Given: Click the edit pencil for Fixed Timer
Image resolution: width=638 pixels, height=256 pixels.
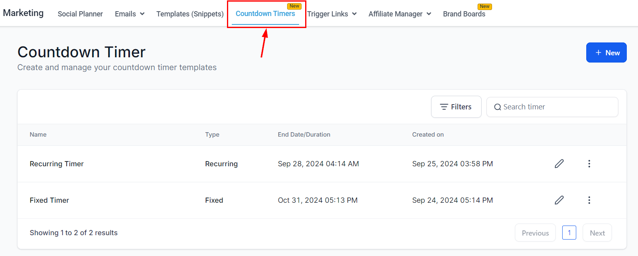Looking at the screenshot, I should tap(559, 200).
